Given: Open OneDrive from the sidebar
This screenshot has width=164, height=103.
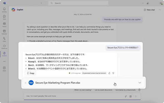Looking at the screenshot, I should (x=4, y=47).
